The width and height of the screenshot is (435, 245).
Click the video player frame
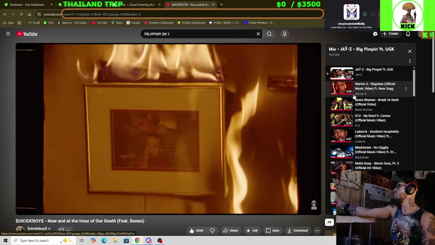(168, 129)
